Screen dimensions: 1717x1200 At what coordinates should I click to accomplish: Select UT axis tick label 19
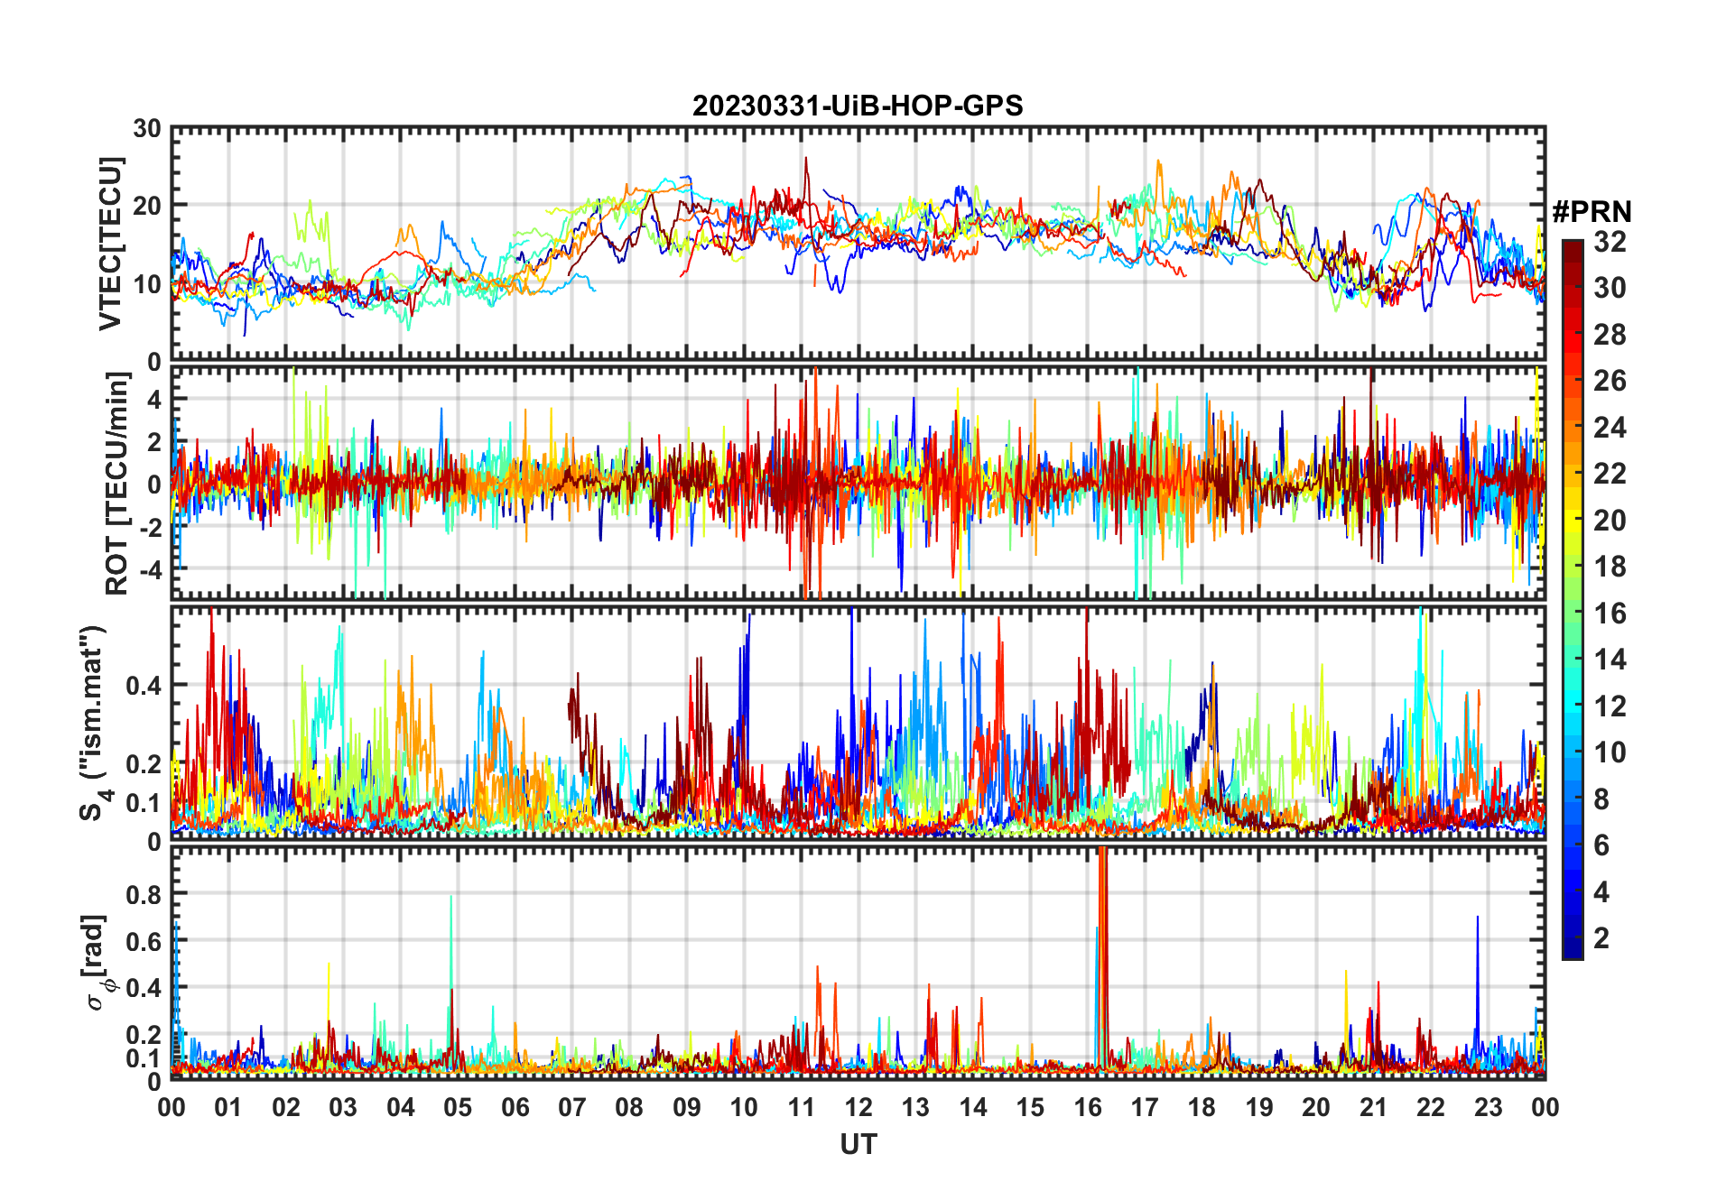pos(1259,1107)
